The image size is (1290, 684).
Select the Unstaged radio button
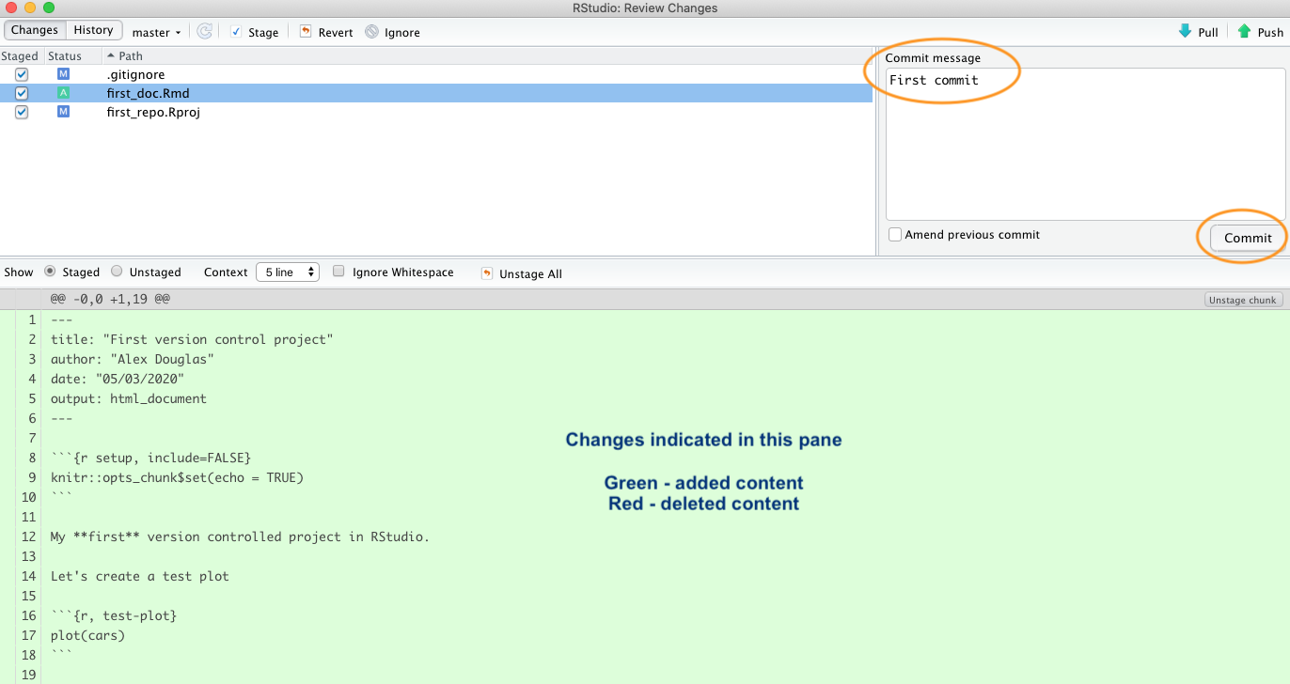(117, 272)
